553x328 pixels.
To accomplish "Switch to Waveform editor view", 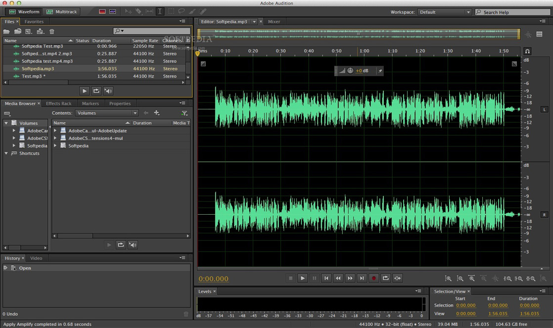I will point(24,12).
